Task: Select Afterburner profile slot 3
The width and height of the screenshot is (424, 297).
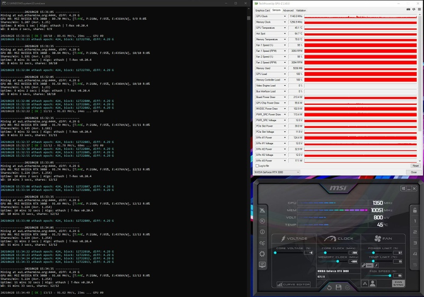Action: click(415, 243)
